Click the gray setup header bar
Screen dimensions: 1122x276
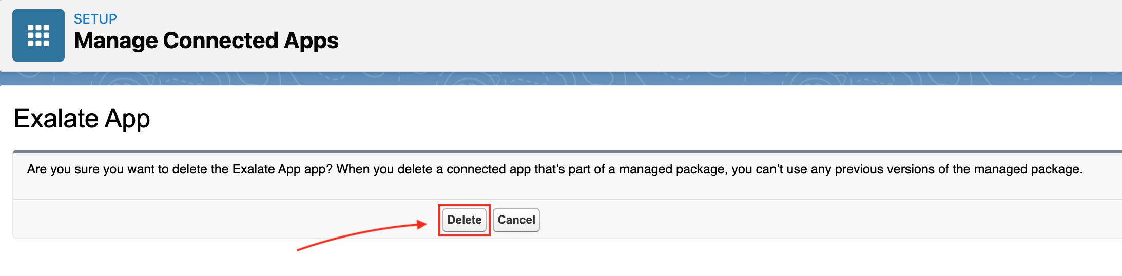coord(719,36)
